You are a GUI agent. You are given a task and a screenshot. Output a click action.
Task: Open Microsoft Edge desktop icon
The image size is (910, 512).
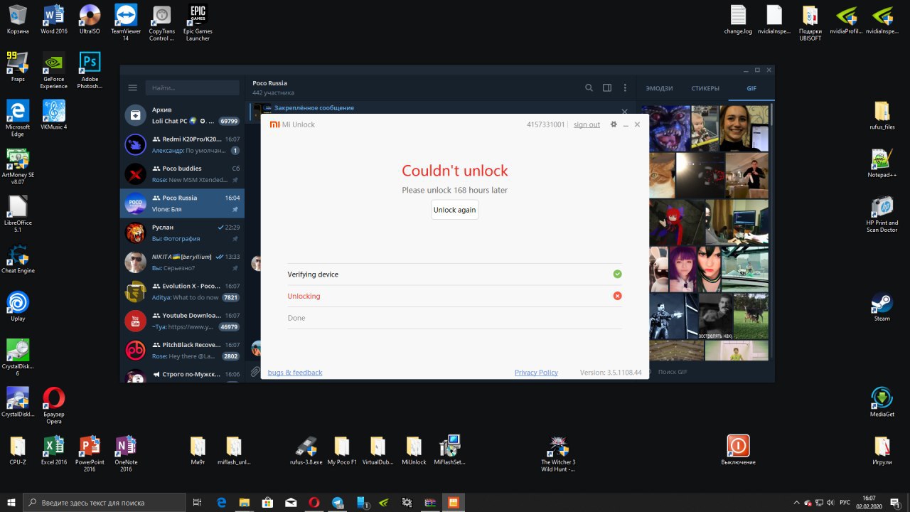18,118
